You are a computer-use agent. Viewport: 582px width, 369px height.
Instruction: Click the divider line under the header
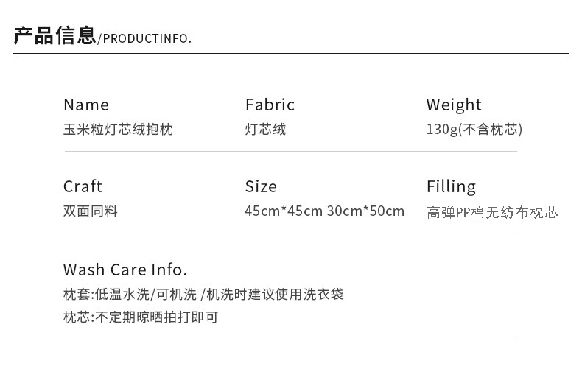[x=291, y=54]
